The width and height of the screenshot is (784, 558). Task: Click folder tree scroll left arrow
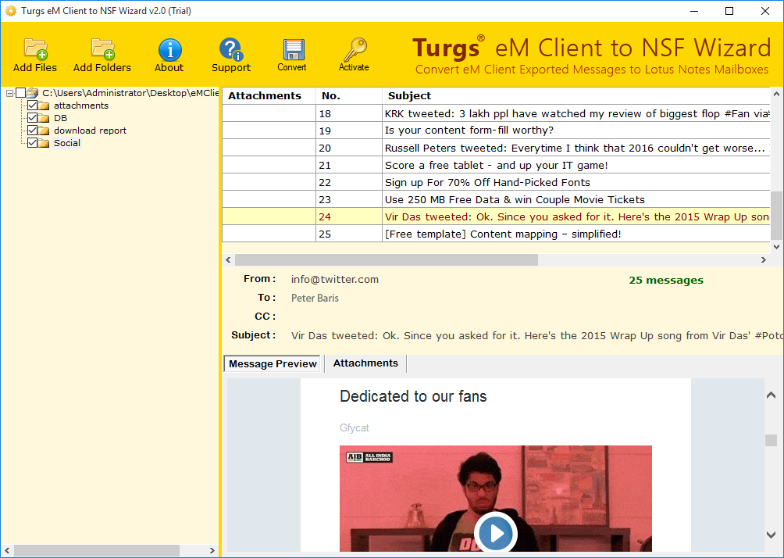click(x=7, y=550)
